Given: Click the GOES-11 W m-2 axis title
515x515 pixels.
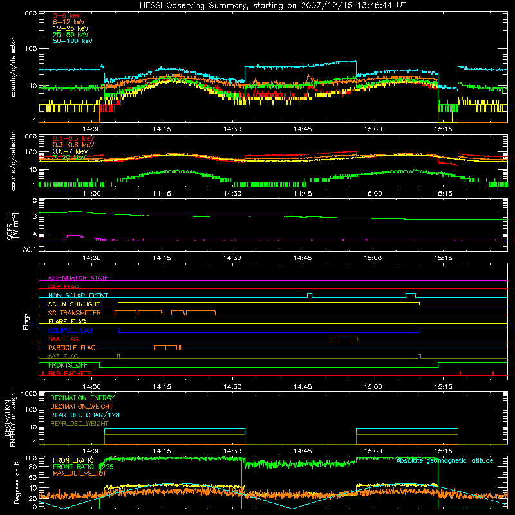Looking at the screenshot, I should (12, 225).
